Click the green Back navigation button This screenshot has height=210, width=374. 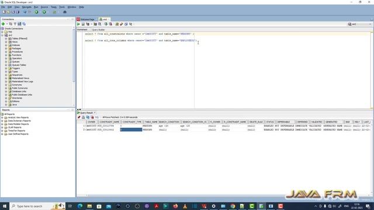pos(36,12)
